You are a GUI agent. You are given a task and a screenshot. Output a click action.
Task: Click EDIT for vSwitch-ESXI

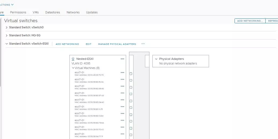[x=89, y=44]
